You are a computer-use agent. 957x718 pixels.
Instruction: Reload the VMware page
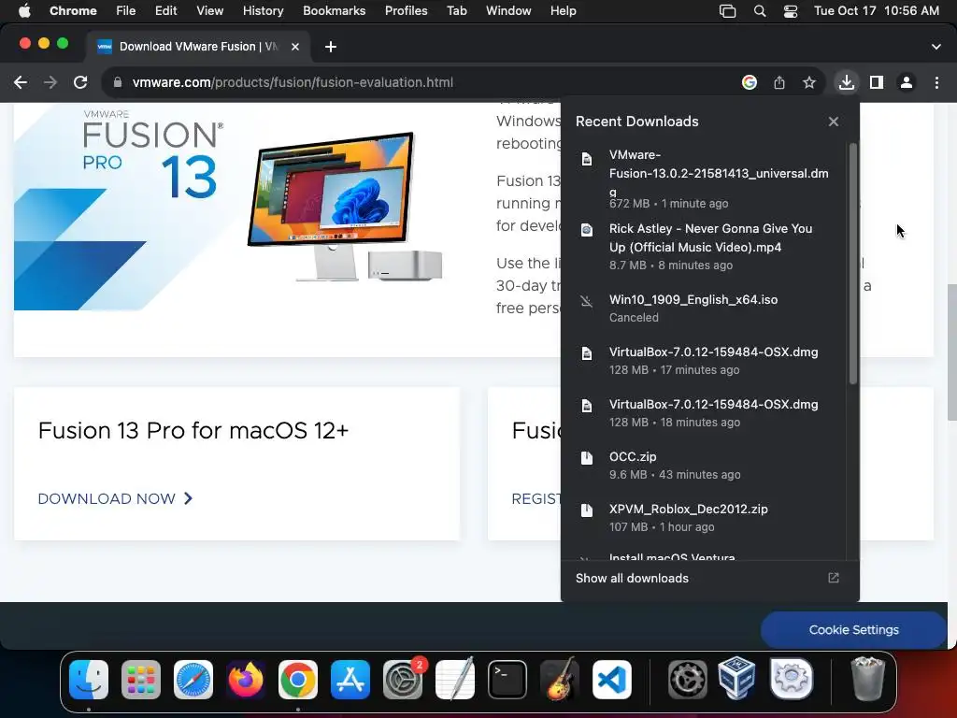[x=80, y=82]
